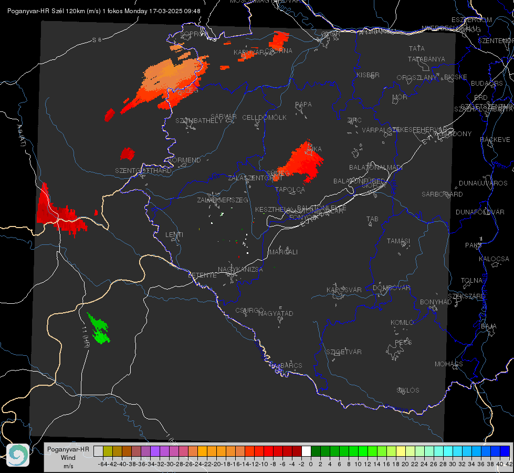Screen dimensions: 514x473
Task: Click the BICSKE city label
Action: coord(455,77)
